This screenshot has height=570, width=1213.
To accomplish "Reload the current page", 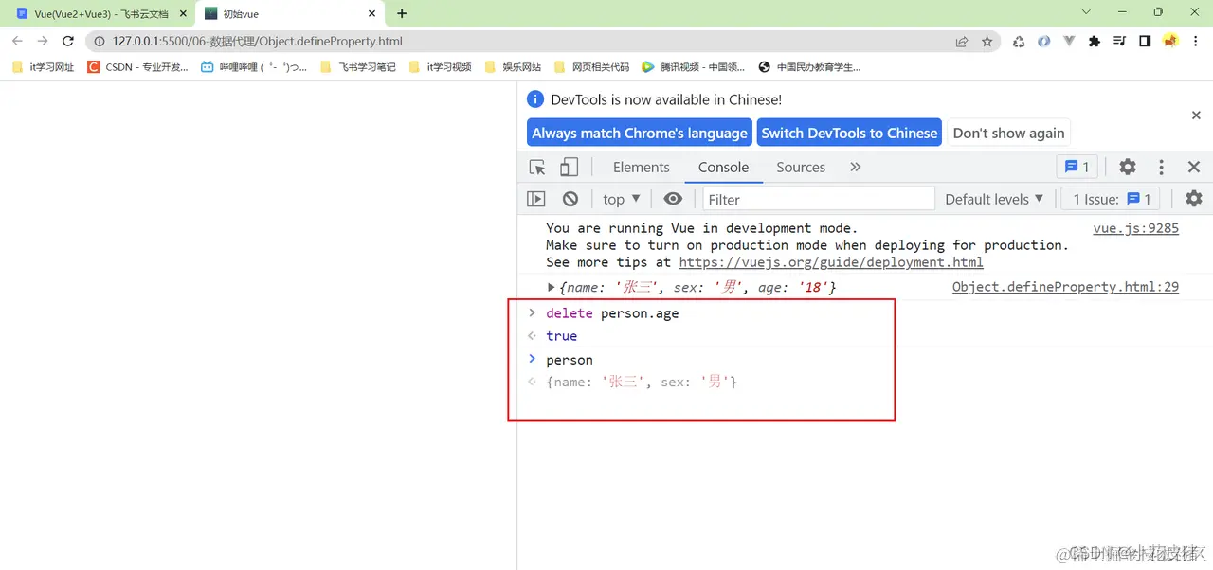I will click(68, 41).
